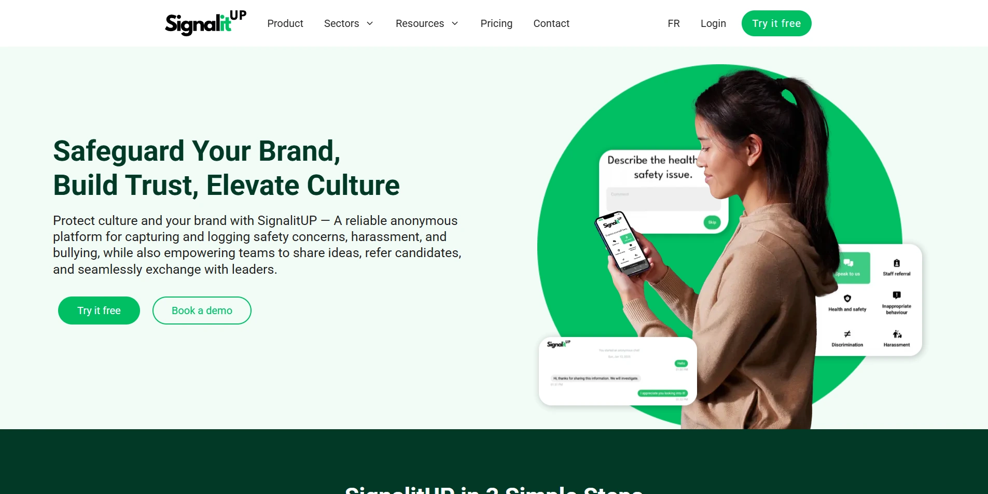Click the Harassment icon
This screenshot has height=494, width=988.
[897, 334]
